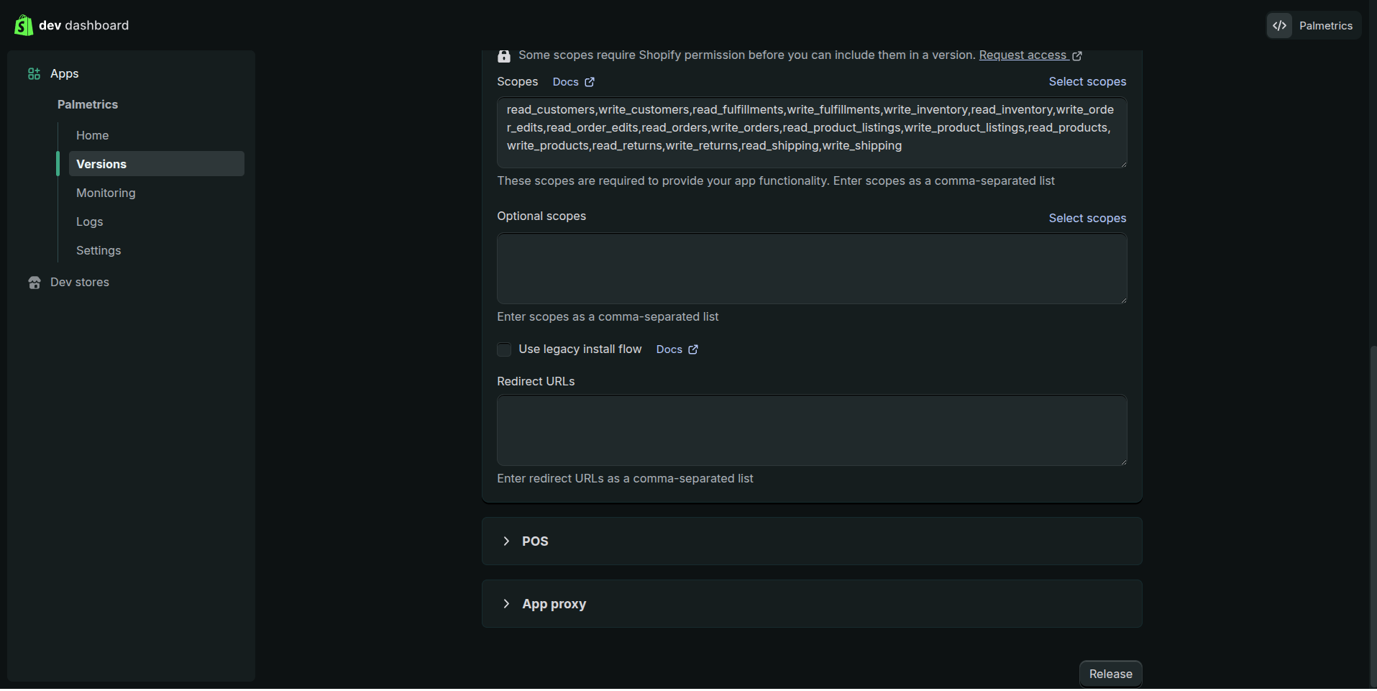Go to Settings in the sidebar
Image resolution: width=1377 pixels, height=691 pixels.
99,250
